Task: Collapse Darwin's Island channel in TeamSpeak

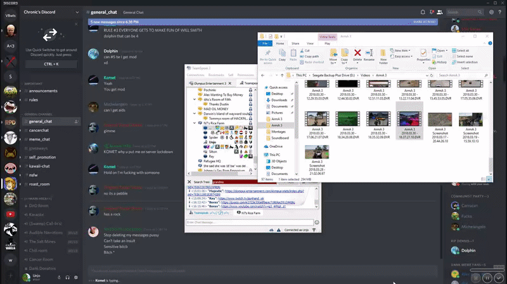Action: coord(195,114)
